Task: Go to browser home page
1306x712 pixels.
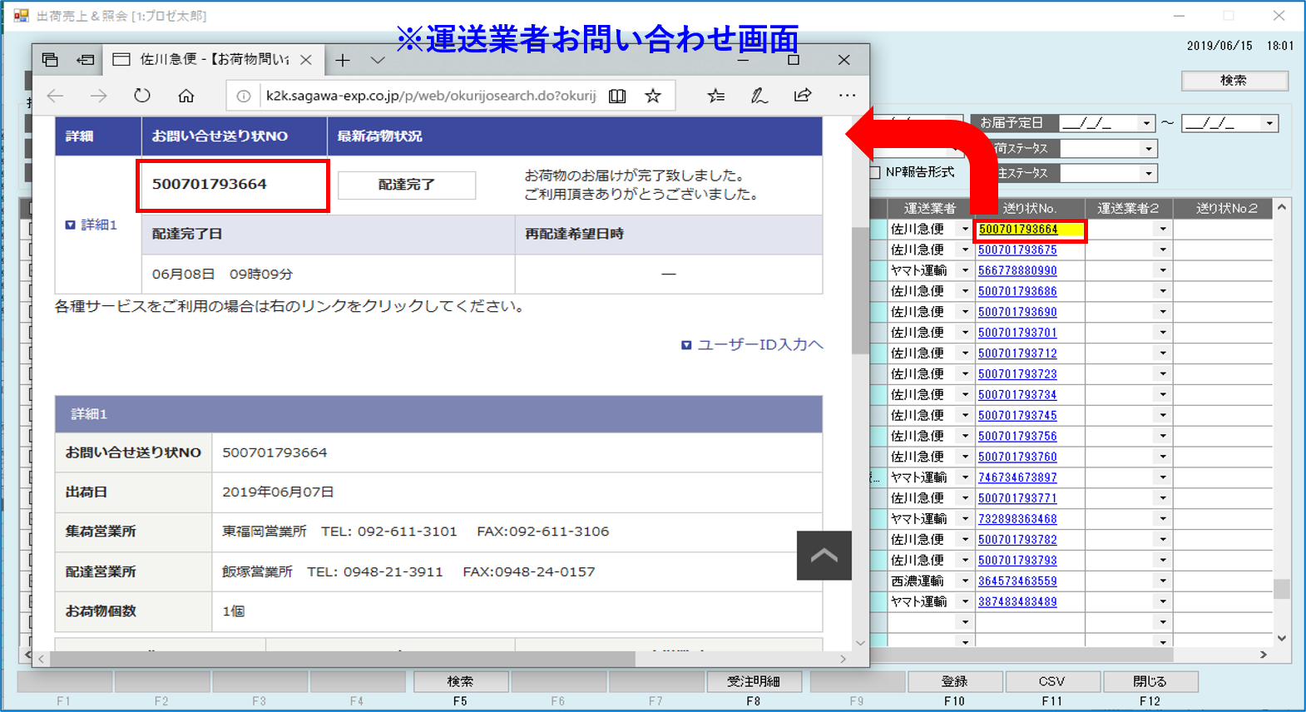Action: coord(186,96)
